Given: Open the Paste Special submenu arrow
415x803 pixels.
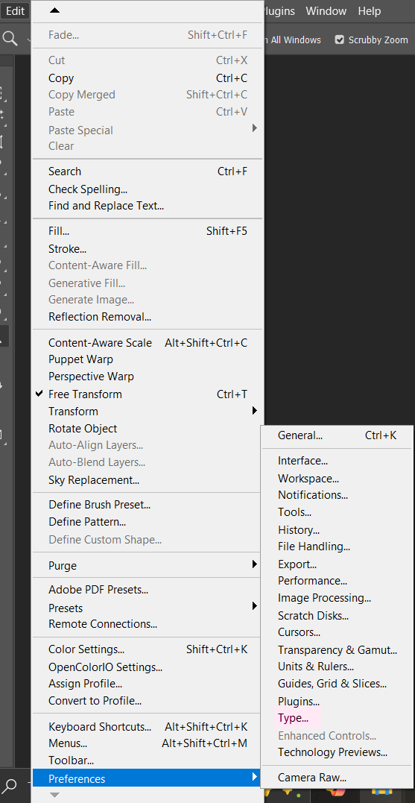Looking at the screenshot, I should [x=254, y=128].
